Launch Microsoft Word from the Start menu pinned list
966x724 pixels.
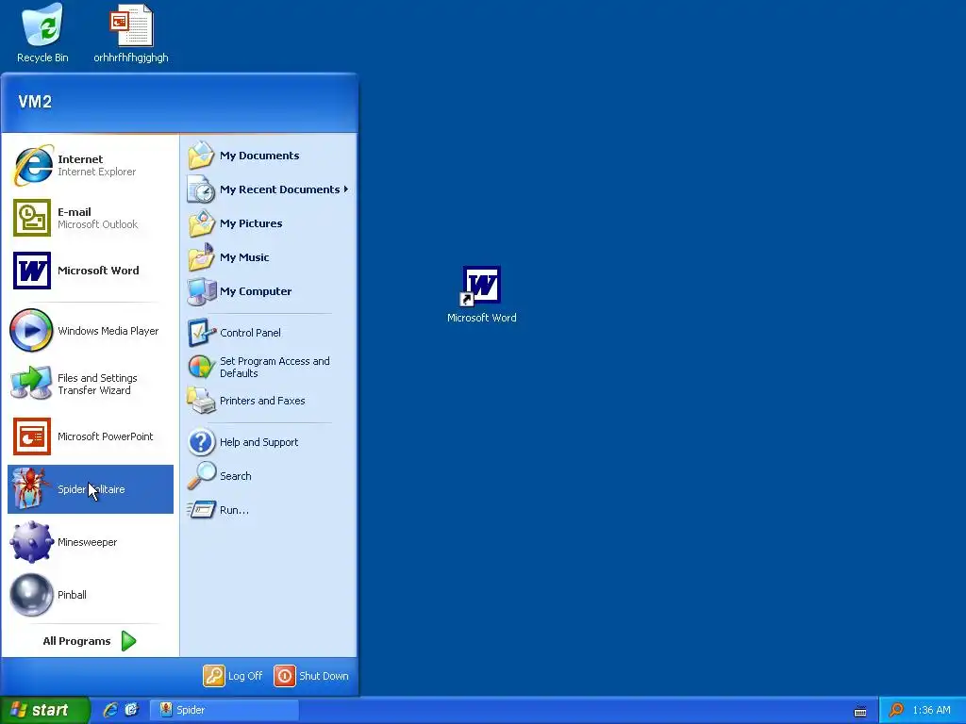32,271
